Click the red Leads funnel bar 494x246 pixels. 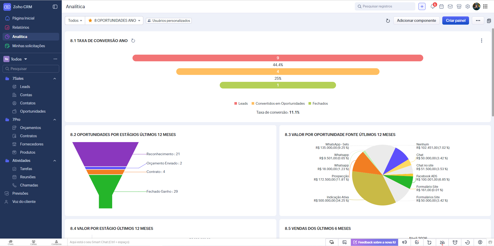point(278,58)
